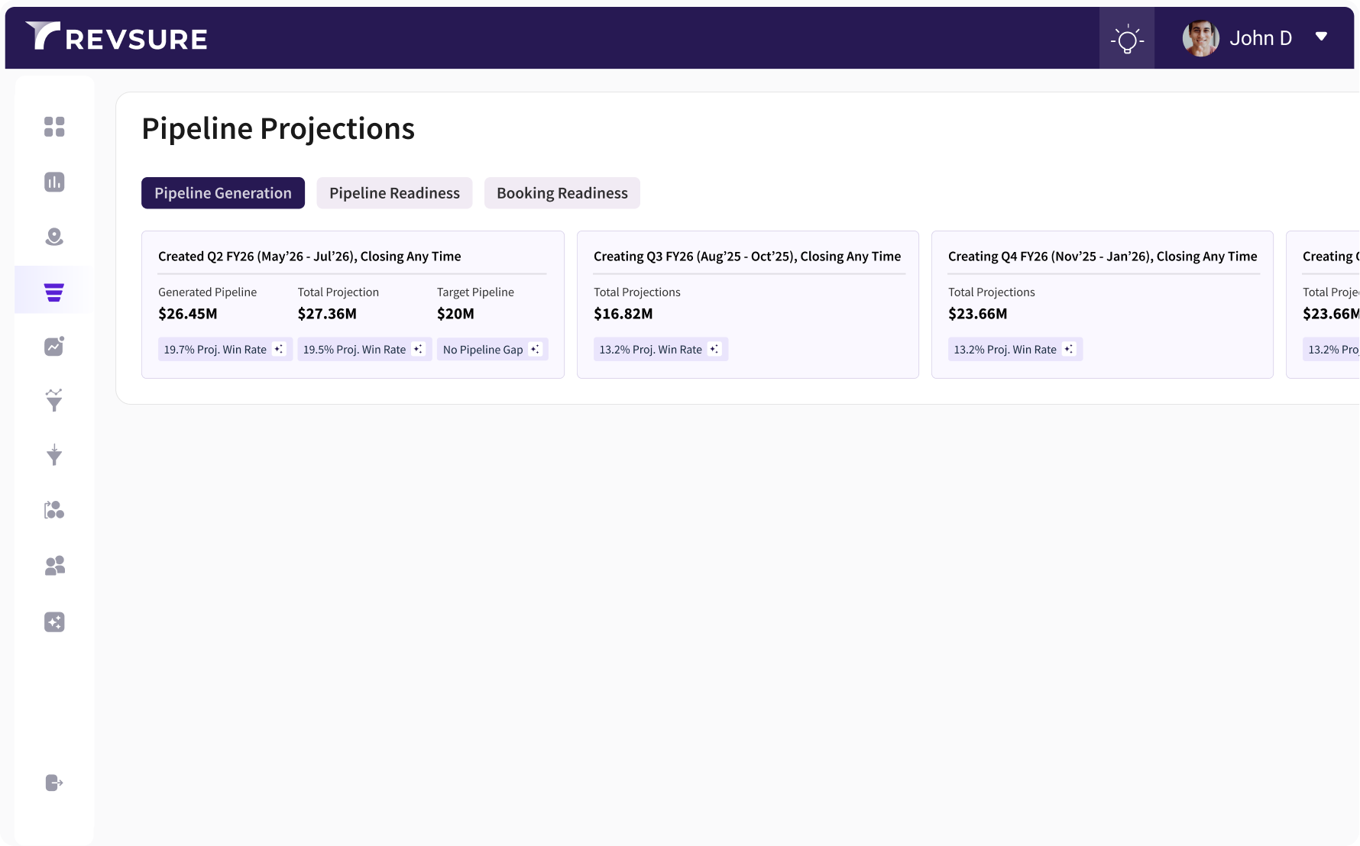
Task: Click the 19.7% Proj. Win Rate chip
Action: (x=225, y=349)
